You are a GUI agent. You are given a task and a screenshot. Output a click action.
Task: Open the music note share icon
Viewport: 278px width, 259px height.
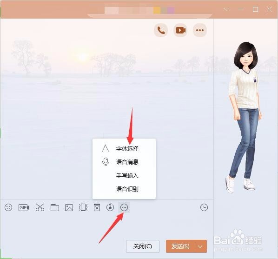110,207
